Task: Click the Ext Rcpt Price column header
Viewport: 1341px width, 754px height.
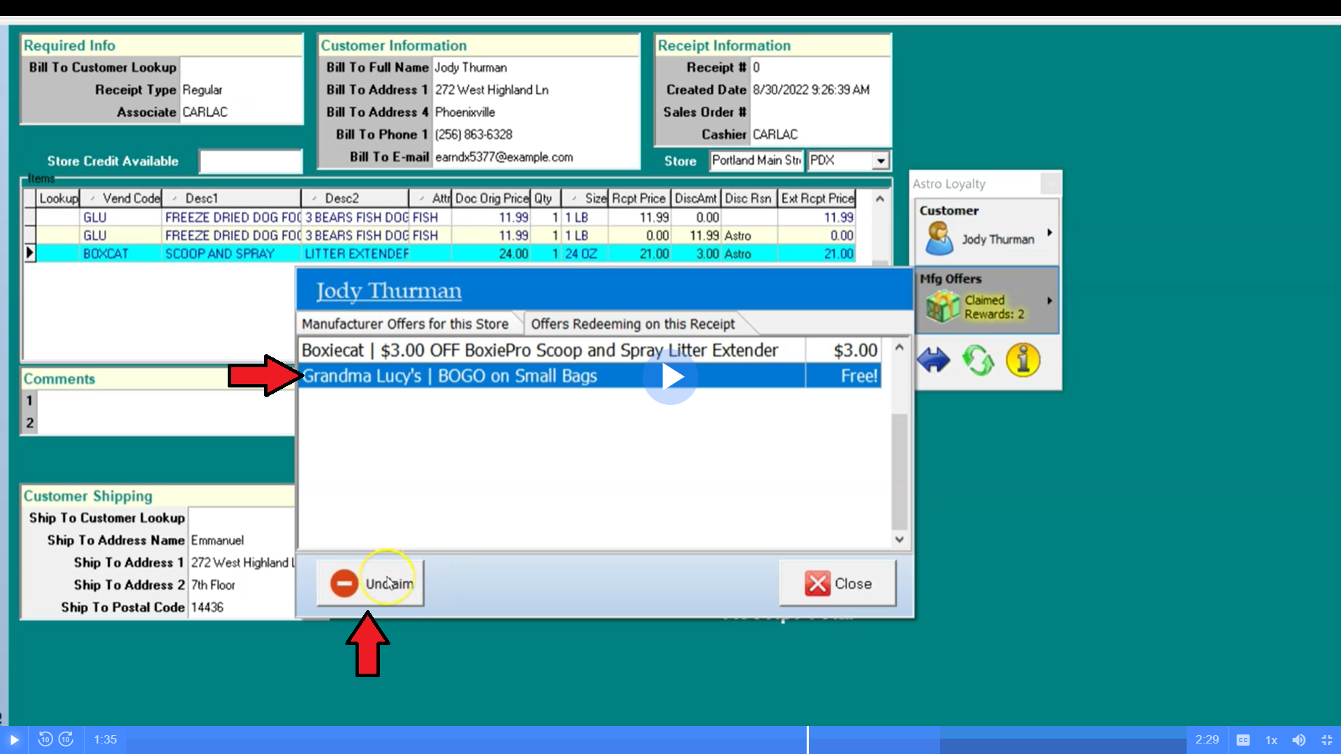Action: [817, 198]
